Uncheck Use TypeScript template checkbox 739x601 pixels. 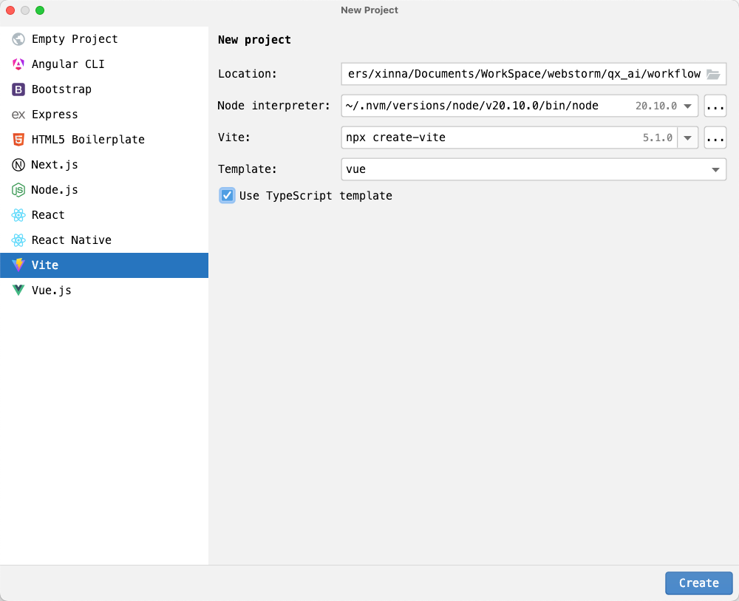click(x=227, y=195)
